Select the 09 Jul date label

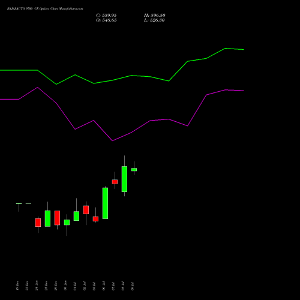click(133, 286)
